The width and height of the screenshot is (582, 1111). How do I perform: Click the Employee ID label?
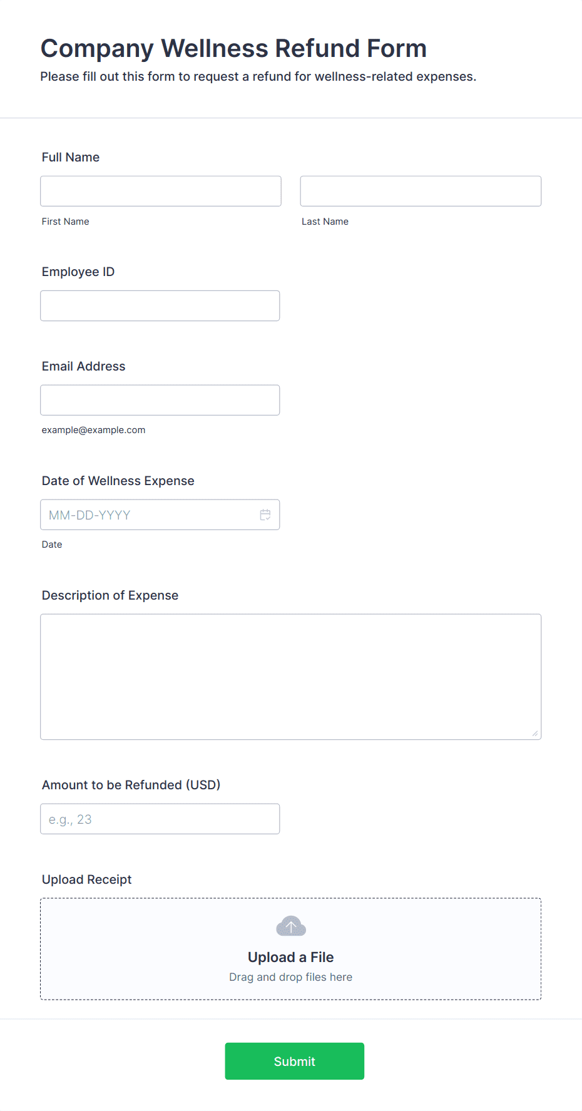(x=78, y=272)
